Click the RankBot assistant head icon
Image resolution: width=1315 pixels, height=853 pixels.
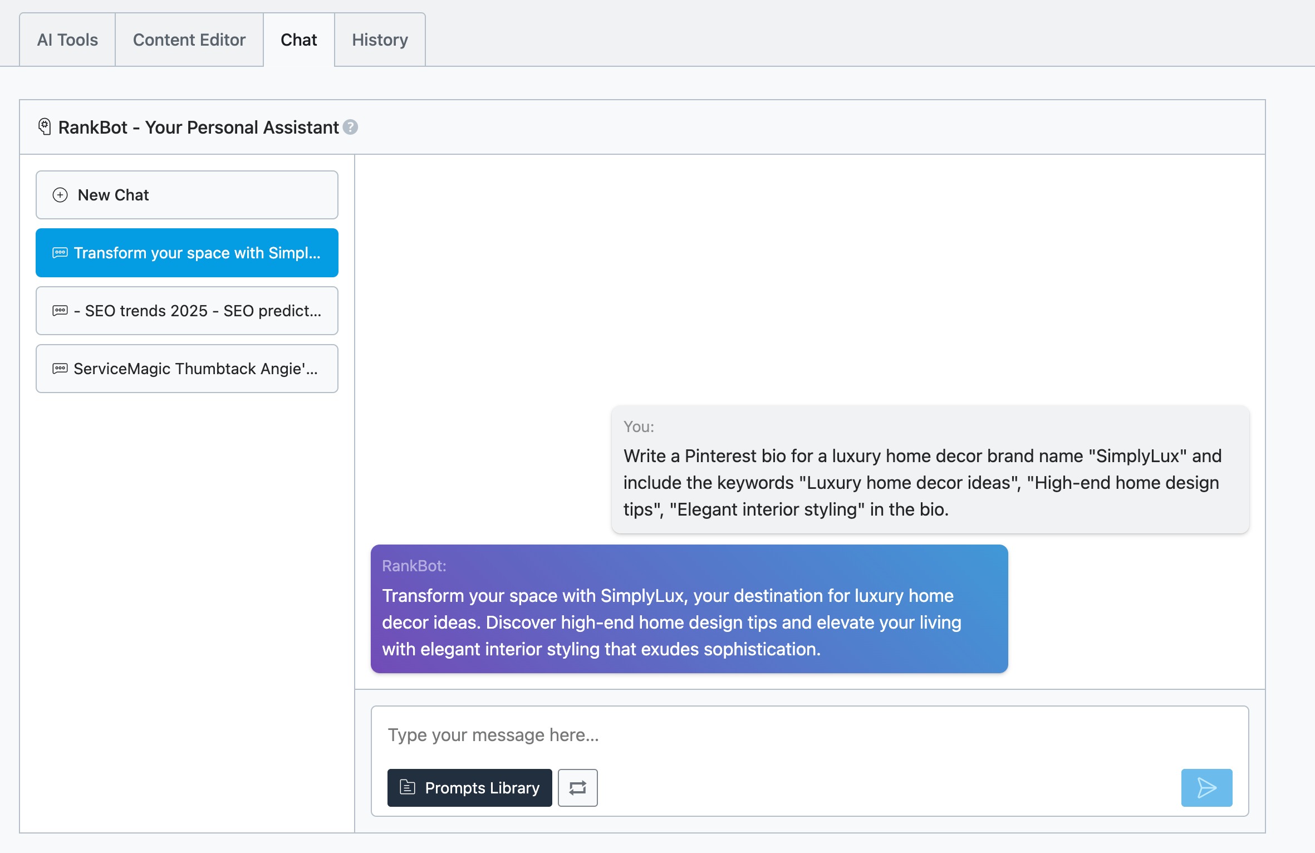click(45, 126)
